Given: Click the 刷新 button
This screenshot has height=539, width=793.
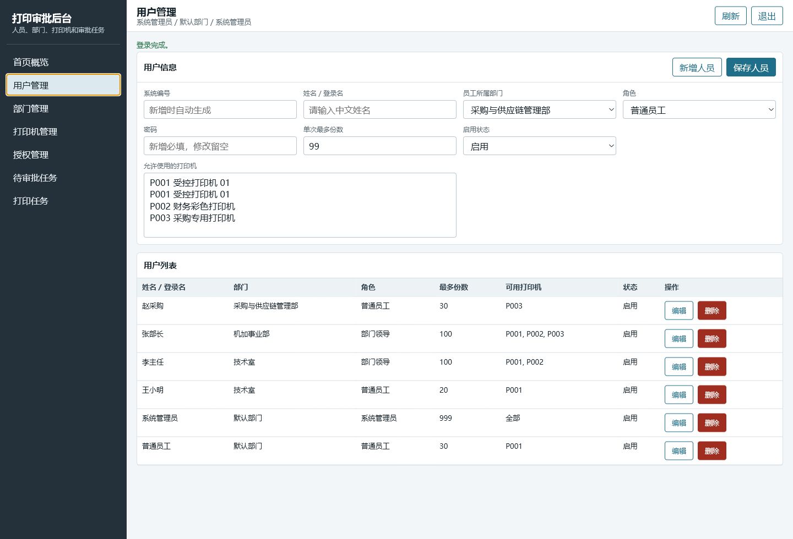Looking at the screenshot, I should [731, 16].
